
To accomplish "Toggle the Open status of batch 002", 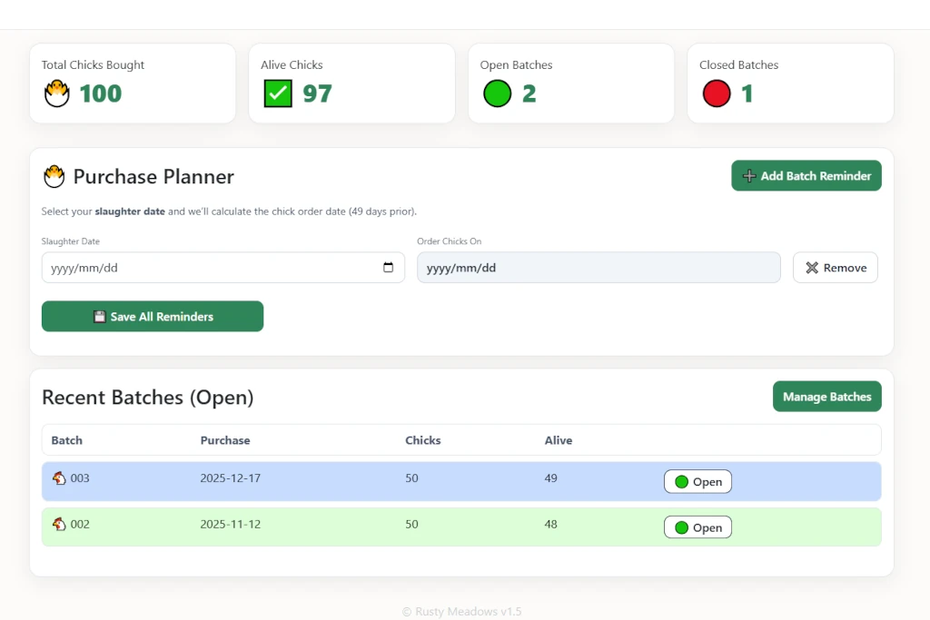I will (697, 527).
